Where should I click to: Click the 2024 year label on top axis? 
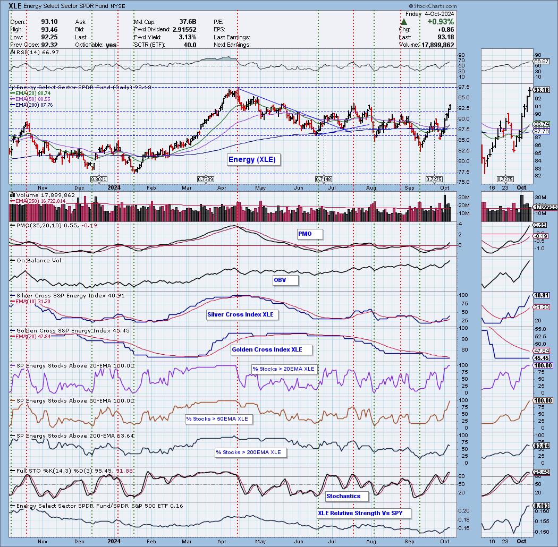coord(114,187)
